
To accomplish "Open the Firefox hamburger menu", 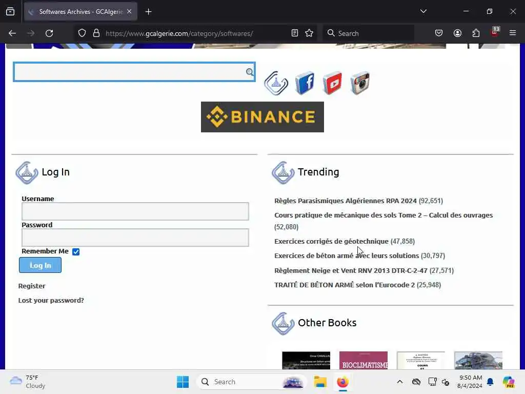I will pos(513,33).
